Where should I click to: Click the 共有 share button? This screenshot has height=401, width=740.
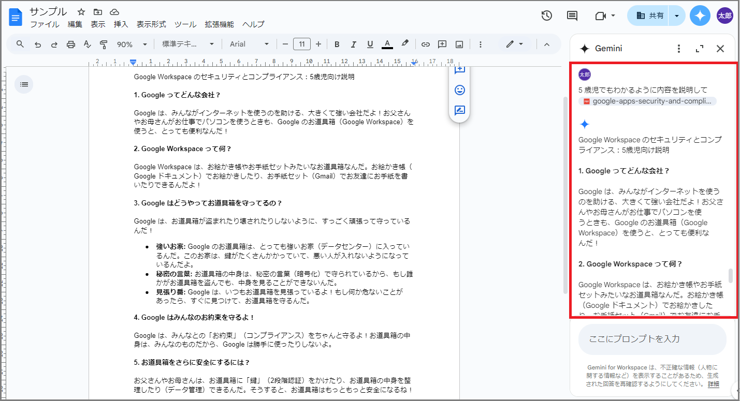pos(648,16)
